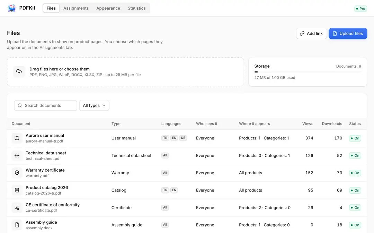Click the Views column header

[308, 124]
